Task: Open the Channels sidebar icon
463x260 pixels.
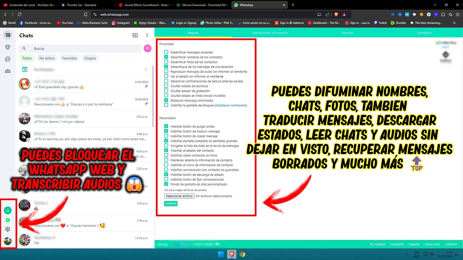Action: coord(8,59)
